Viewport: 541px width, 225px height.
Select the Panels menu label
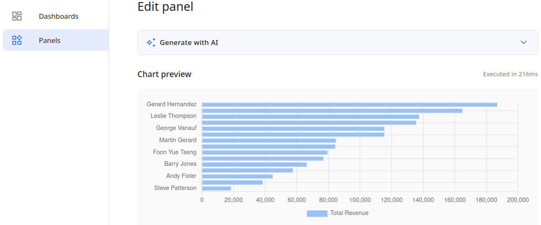[50, 40]
